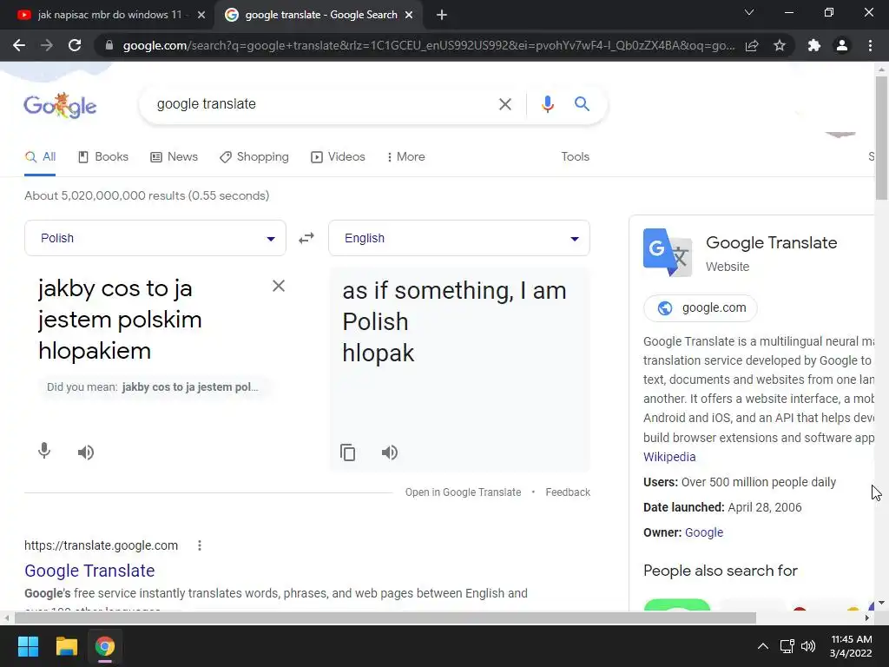View site security lock icon
This screenshot has width=889, height=667.
point(109,45)
